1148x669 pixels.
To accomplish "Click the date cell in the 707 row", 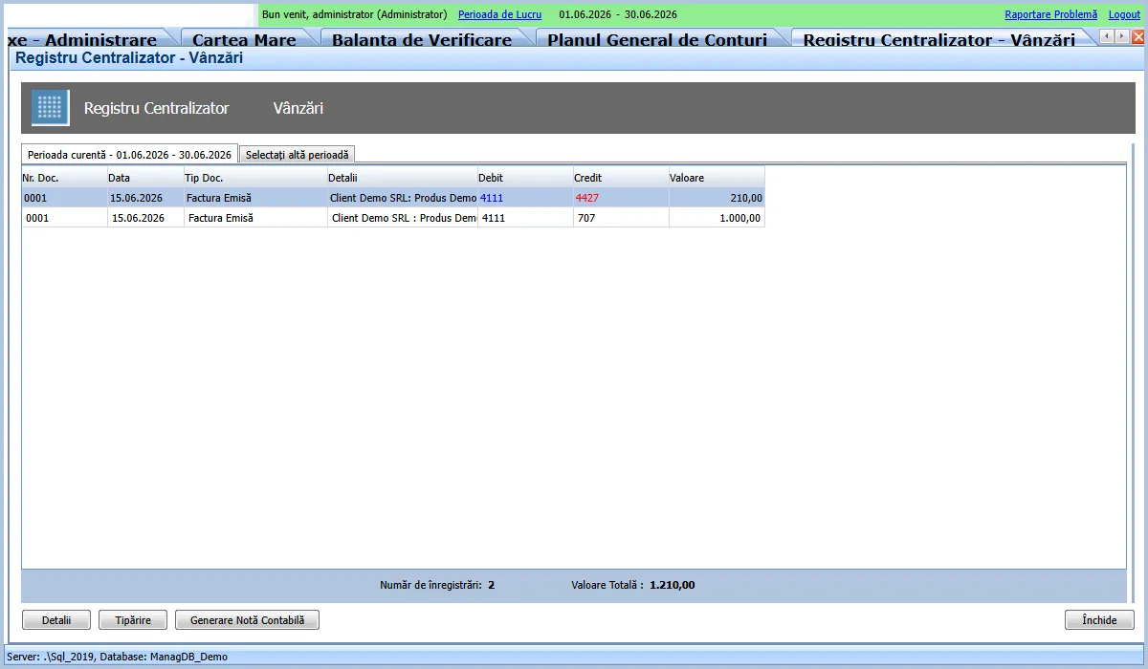I will tap(145, 218).
